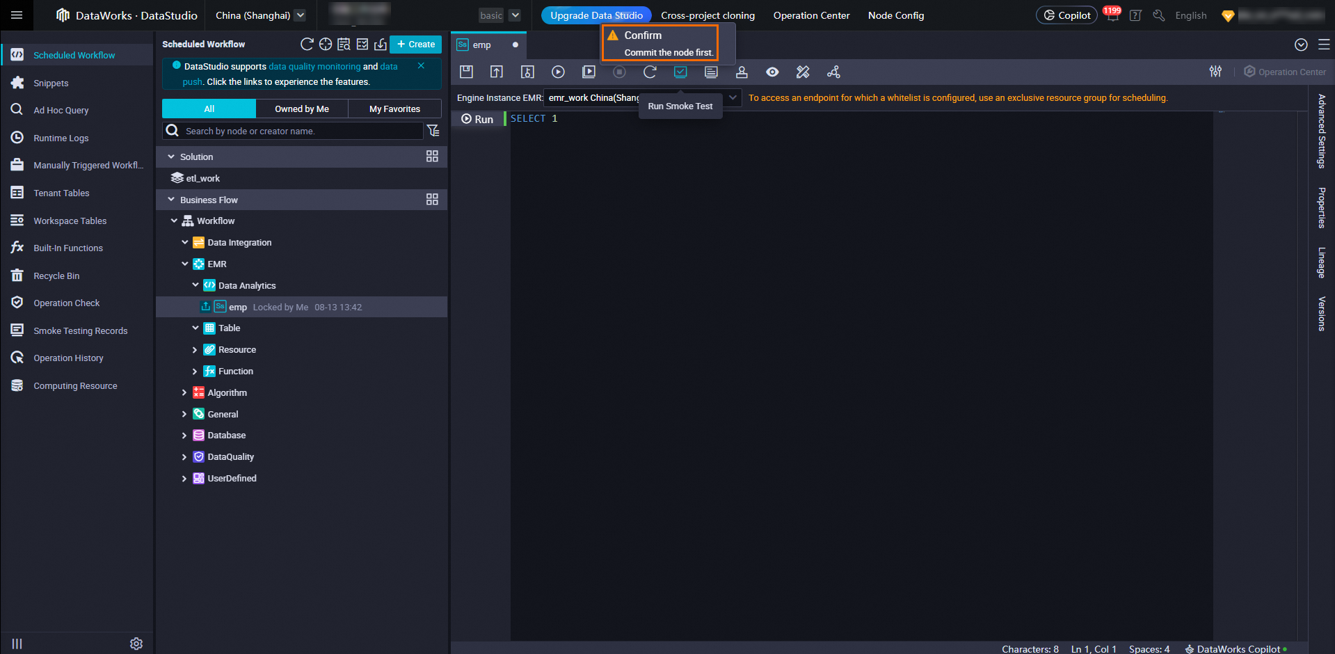The image size is (1335, 654).
Task: Switch filter to Owned by Me
Action: [301, 109]
